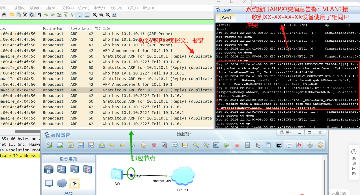Toggle auto-scroll during live capture

(x=79, y=15)
